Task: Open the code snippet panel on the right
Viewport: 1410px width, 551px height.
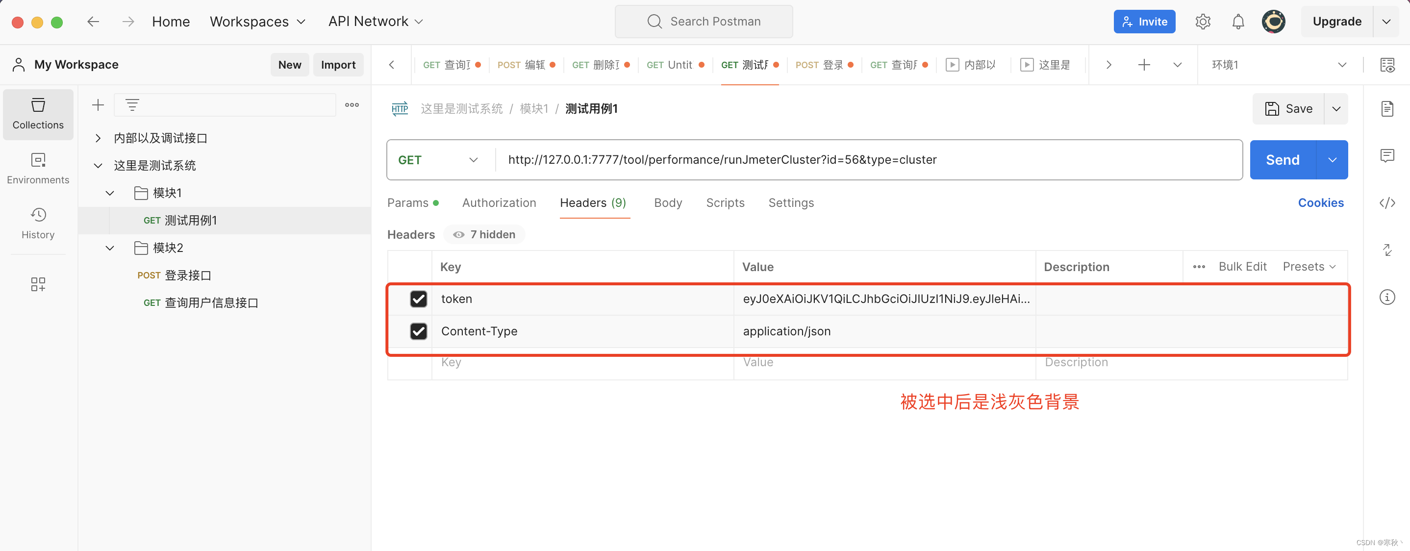Action: [1388, 202]
